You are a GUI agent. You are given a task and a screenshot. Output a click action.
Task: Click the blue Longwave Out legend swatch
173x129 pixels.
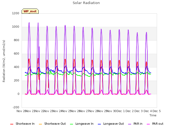99,124
